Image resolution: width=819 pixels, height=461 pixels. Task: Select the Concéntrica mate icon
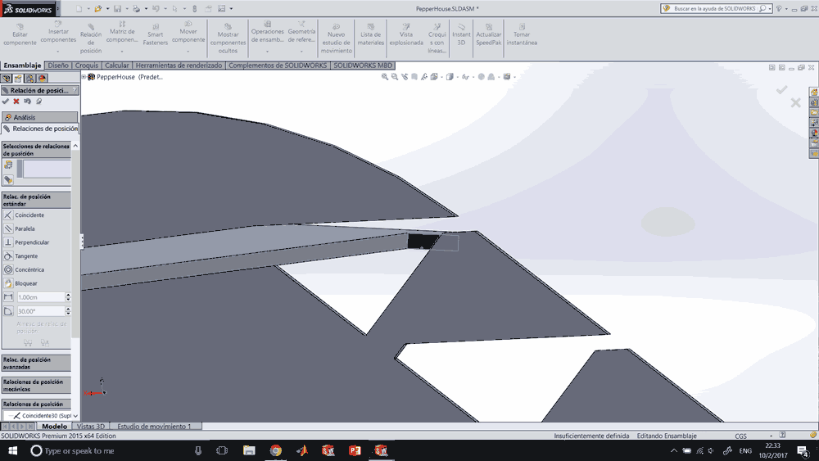[x=8, y=269]
